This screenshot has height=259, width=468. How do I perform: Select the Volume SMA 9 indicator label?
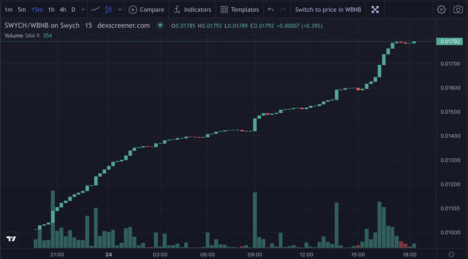[x=23, y=35]
